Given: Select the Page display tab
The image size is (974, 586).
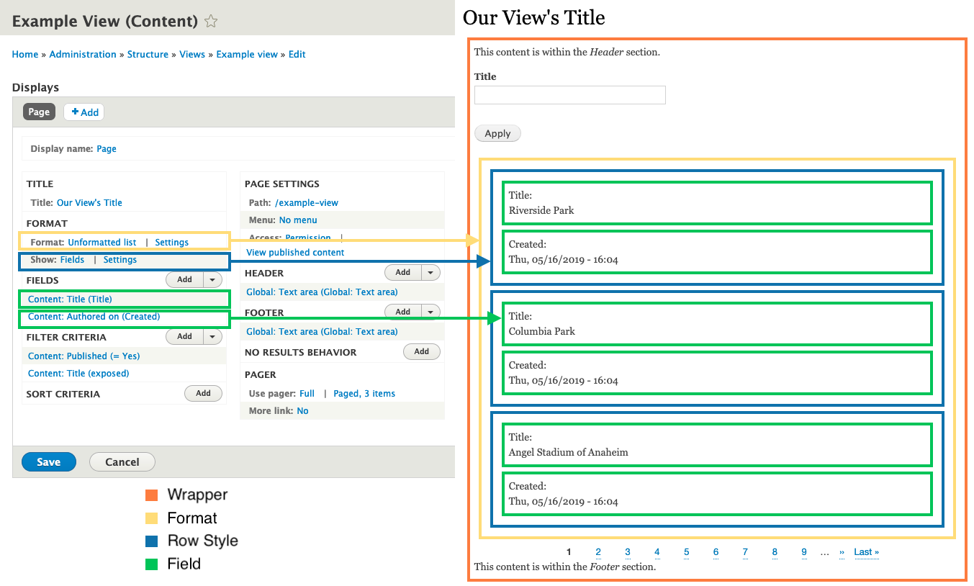Looking at the screenshot, I should 39,112.
